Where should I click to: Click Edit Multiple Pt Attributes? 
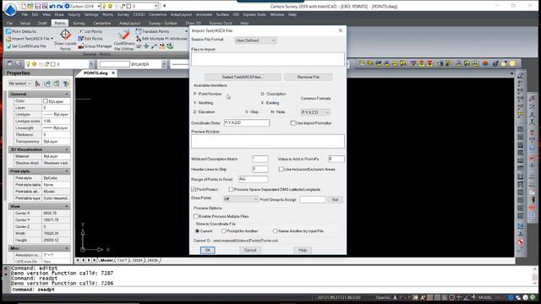click(161, 39)
